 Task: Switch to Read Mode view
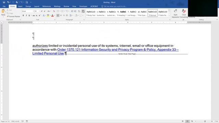coord(182,121)
